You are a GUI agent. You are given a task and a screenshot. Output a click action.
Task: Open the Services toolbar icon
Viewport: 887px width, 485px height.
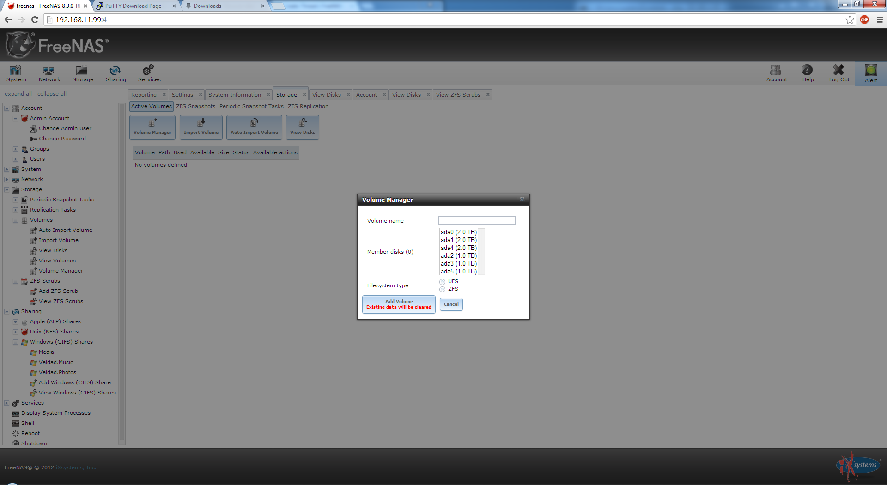point(149,73)
